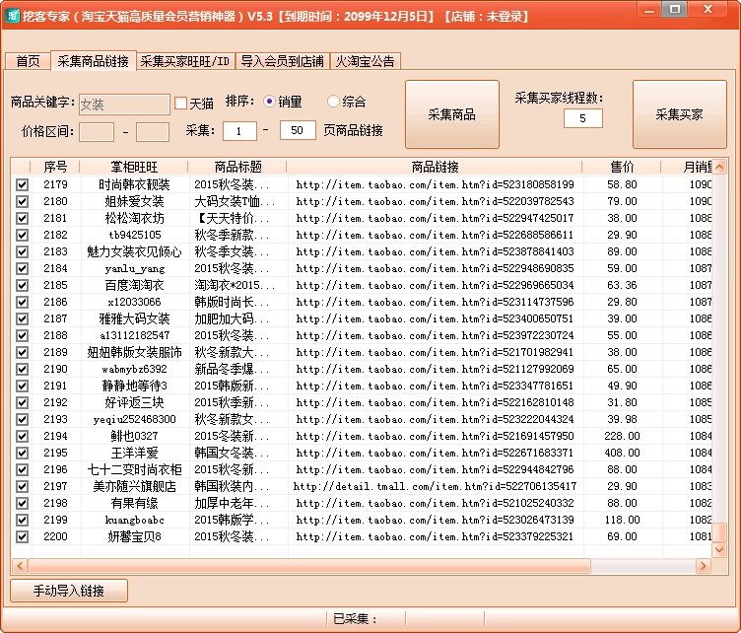Click seller 百度淘淘衣 cell
This screenshot has height=633, width=741.
134,285
